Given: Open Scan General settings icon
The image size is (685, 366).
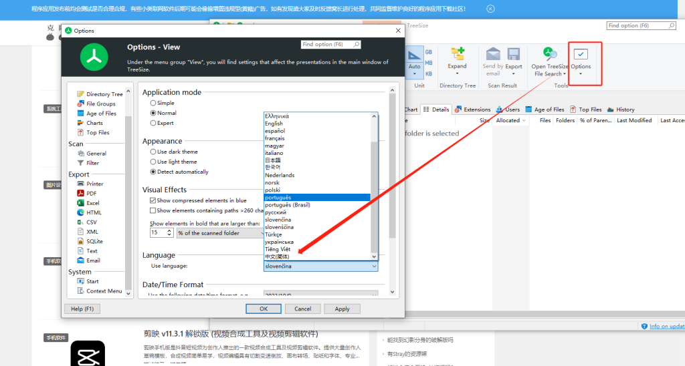Looking at the screenshot, I should [80, 153].
